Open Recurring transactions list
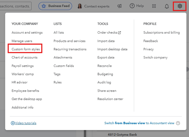Screen dimensions: 189x137 tap(70, 49)
